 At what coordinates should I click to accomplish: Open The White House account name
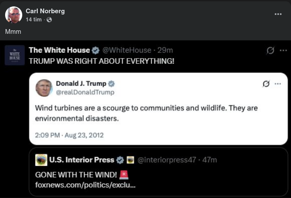(x=59, y=50)
